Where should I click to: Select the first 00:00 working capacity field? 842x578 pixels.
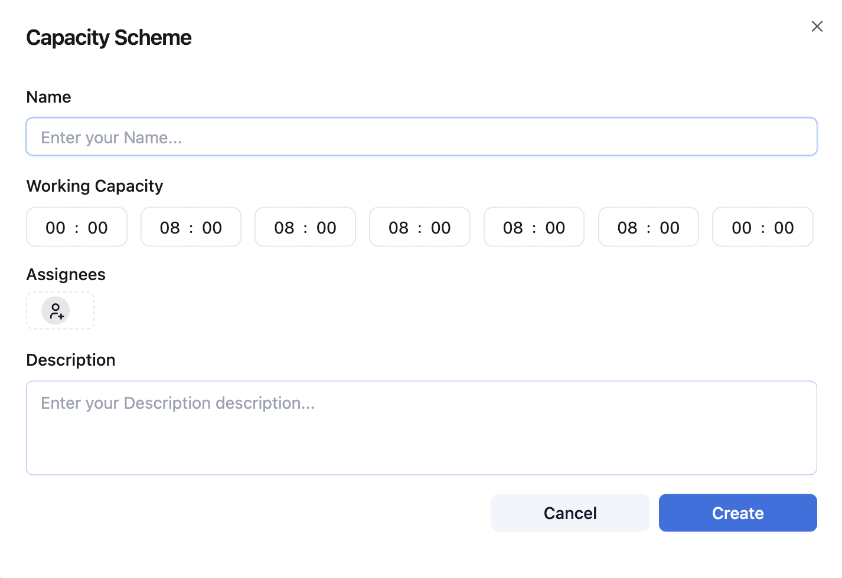pos(76,227)
